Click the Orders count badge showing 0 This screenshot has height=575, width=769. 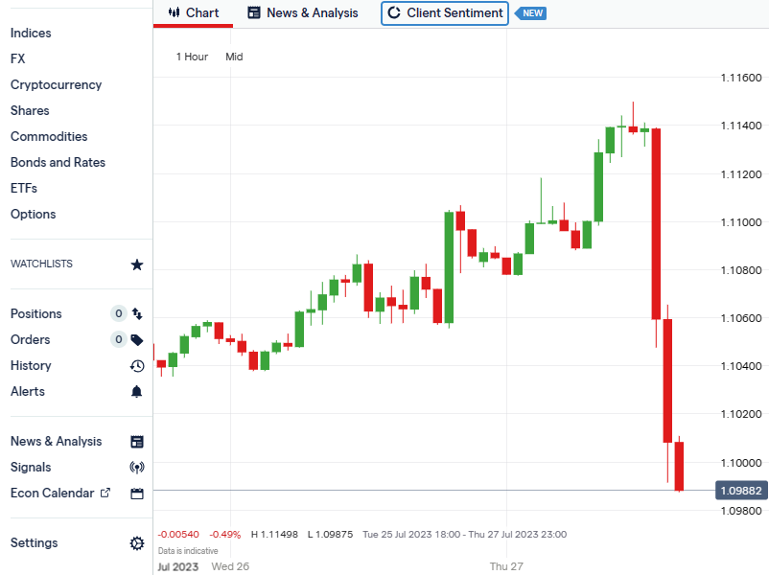tap(119, 339)
